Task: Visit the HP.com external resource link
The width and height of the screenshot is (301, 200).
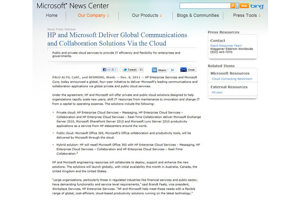Action: click(x=217, y=92)
